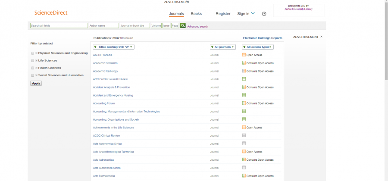Open the Academic Pediatrics journal link
This screenshot has width=388, height=181.
click(105, 63)
